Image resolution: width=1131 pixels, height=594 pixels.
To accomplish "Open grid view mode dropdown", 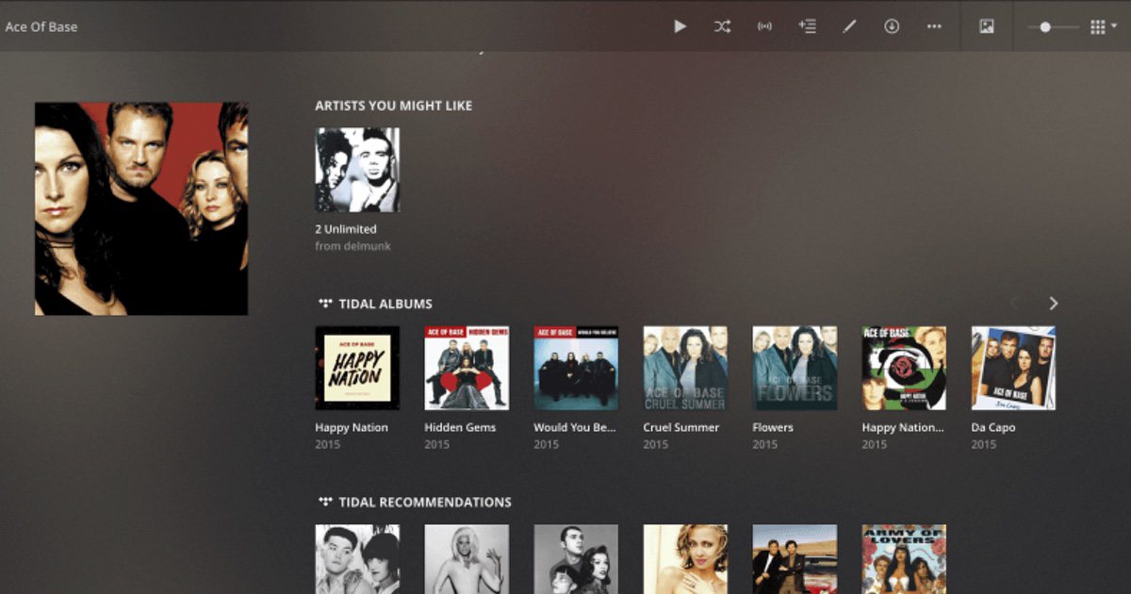I will pyautogui.click(x=1103, y=27).
